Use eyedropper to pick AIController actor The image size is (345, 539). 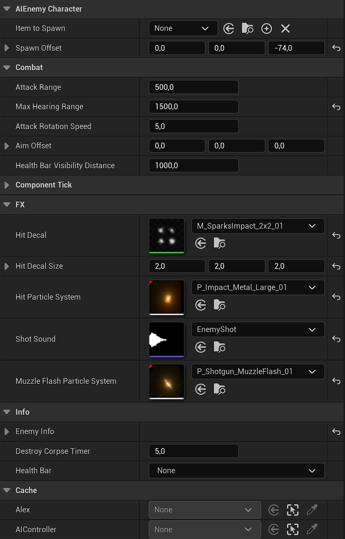(312, 530)
